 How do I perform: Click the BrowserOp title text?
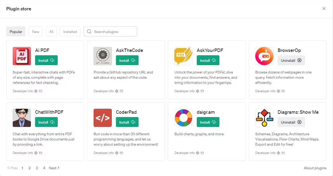(289, 50)
